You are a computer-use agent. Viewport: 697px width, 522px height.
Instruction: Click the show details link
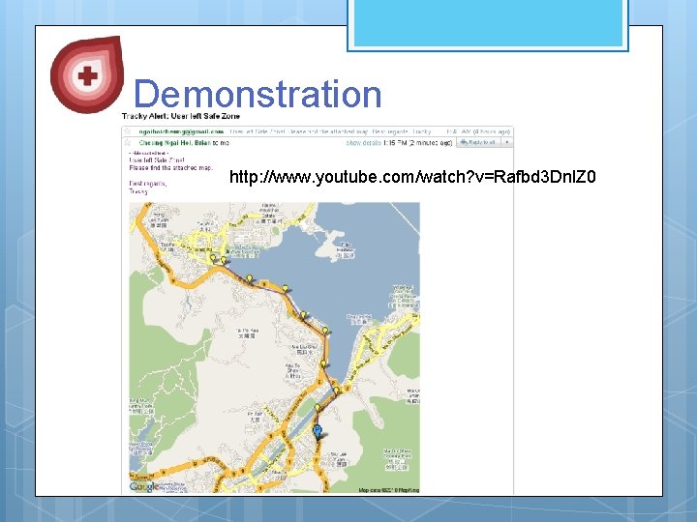363,143
